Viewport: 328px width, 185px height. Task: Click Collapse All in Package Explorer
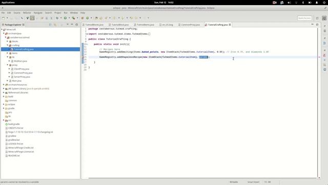tap(50, 25)
